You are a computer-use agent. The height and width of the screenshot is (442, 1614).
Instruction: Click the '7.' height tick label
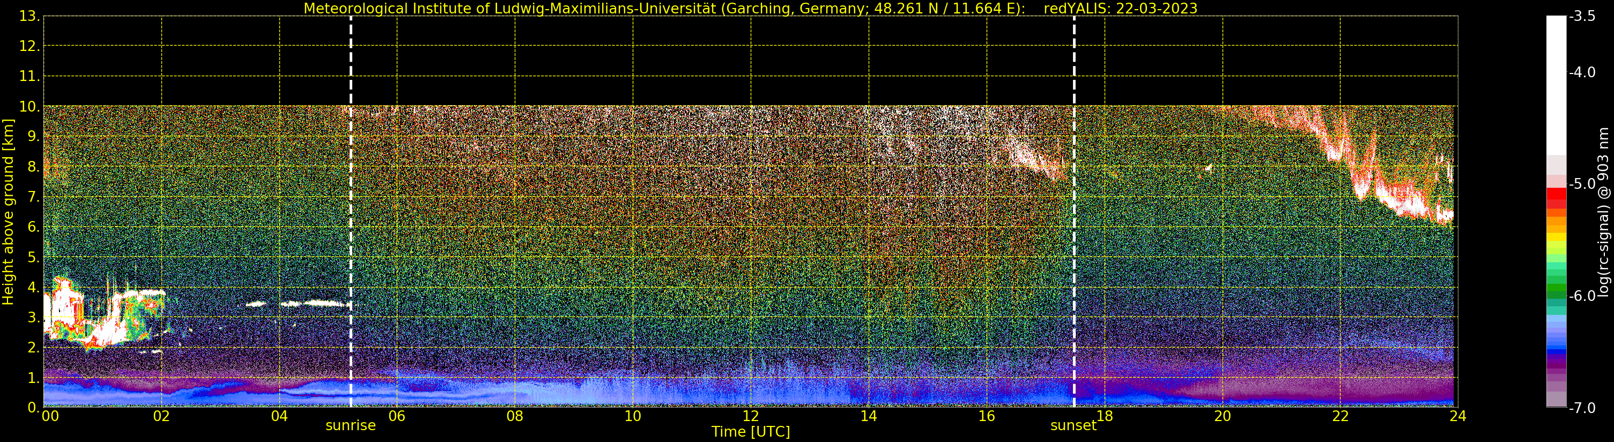[34, 197]
